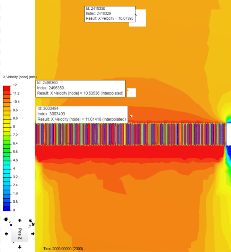Image resolution: width=231 pixels, height=252 pixels.
Task: Click the legend maximum value 12
Action: (x=15, y=85)
